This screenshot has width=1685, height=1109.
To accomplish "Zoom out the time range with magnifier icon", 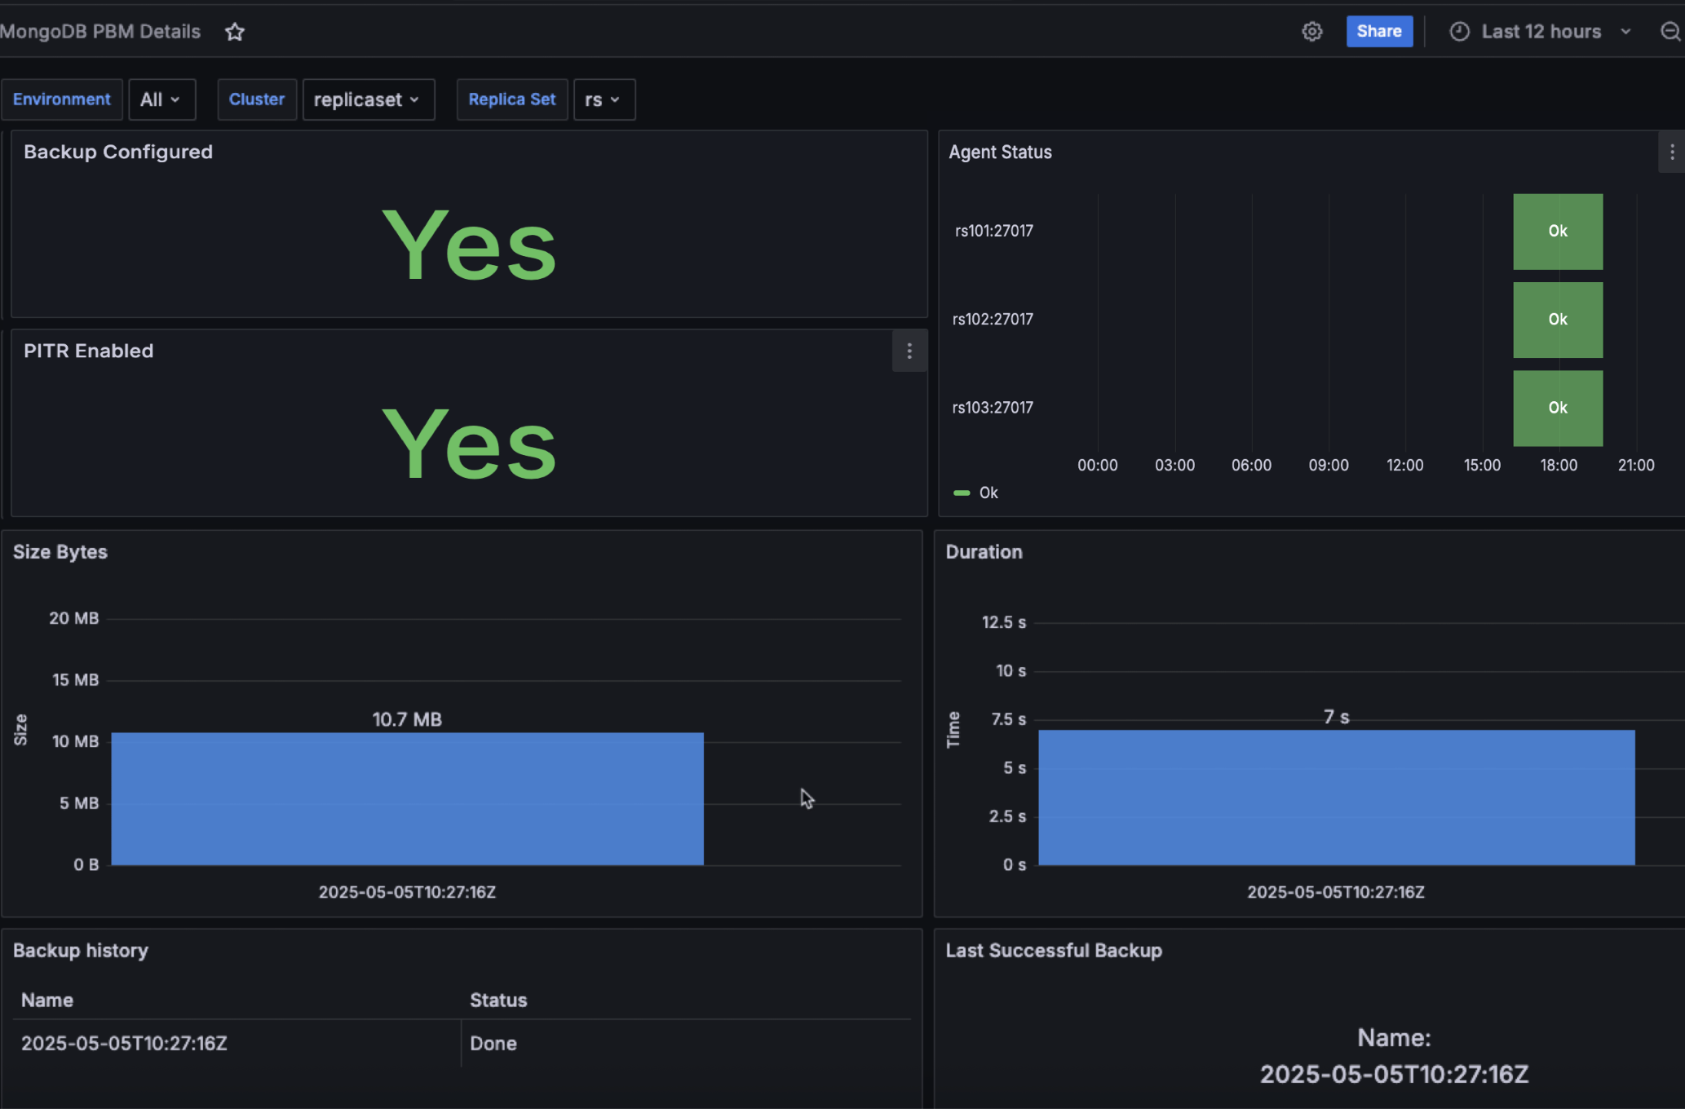I will [x=1669, y=31].
